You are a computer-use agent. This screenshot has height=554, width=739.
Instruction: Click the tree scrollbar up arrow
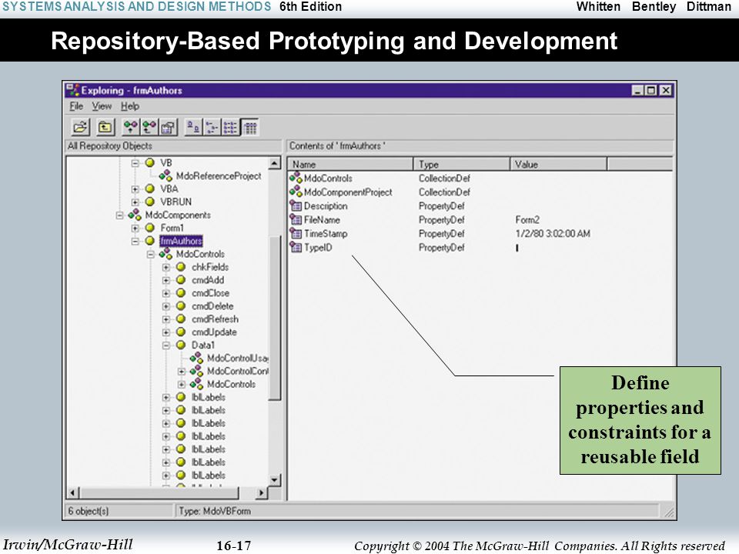[275, 163]
